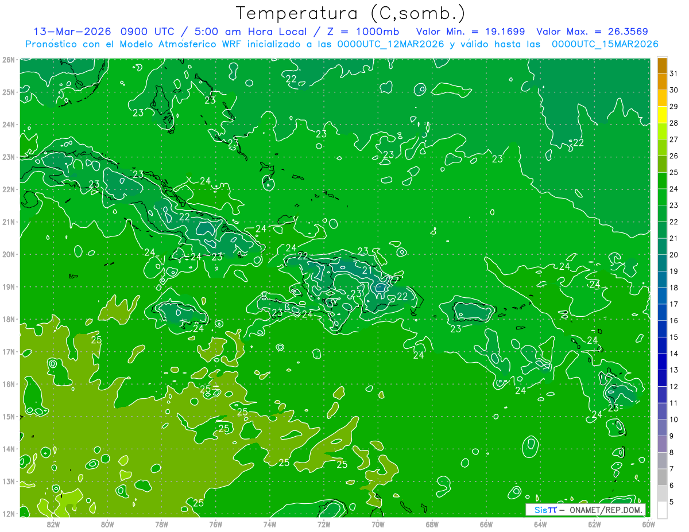Click the 30 label on the color scale
This screenshot has height=532, width=689.
[x=674, y=90]
